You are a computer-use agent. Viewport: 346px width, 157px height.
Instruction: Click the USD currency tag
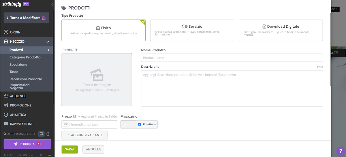[x=66, y=124]
